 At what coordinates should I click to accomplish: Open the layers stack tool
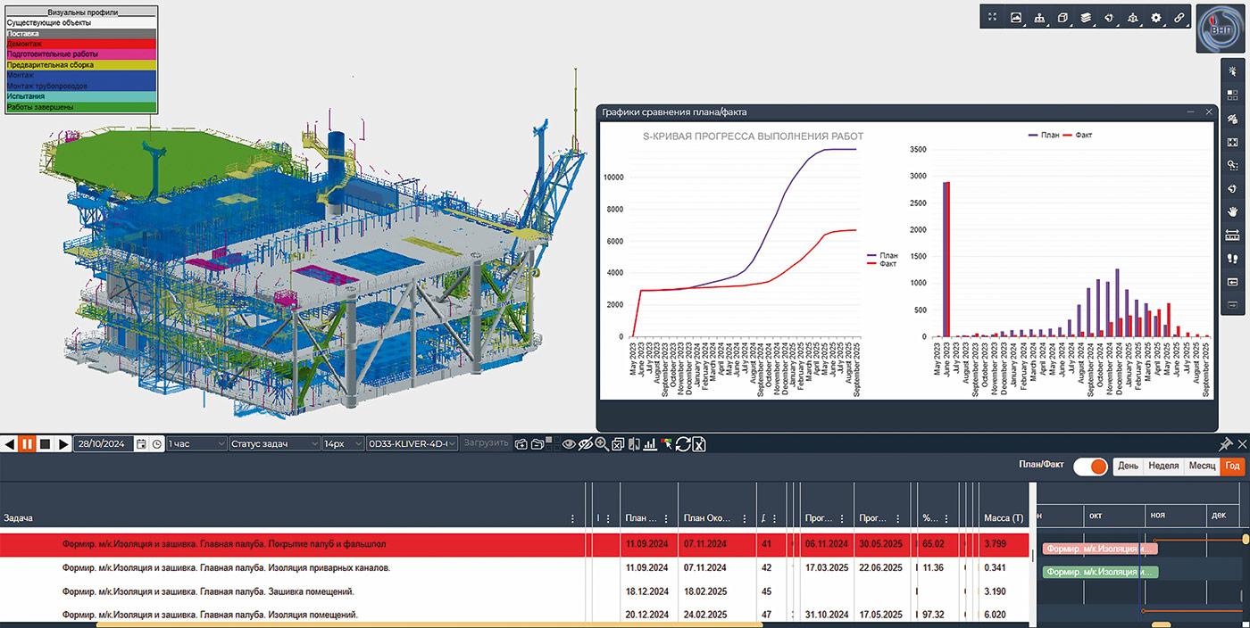coord(1086,17)
